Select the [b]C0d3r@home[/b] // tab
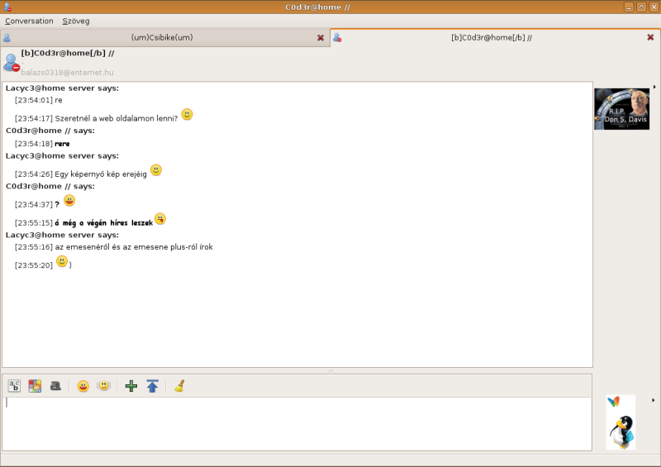Viewport: 661px width, 467px height. (x=492, y=37)
